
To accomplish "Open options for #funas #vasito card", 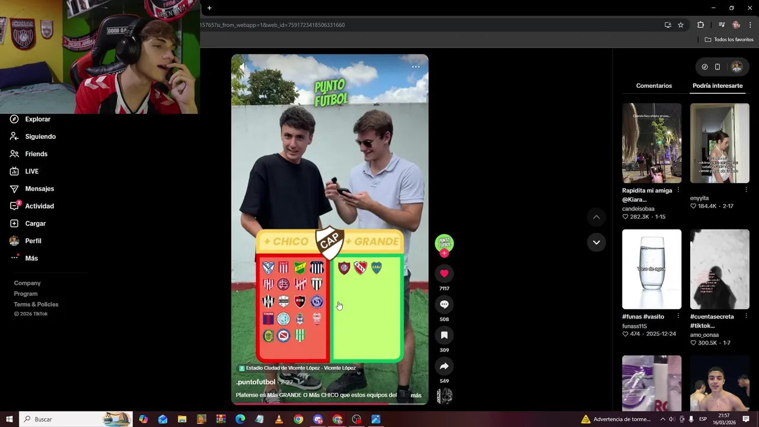I will pos(678,316).
